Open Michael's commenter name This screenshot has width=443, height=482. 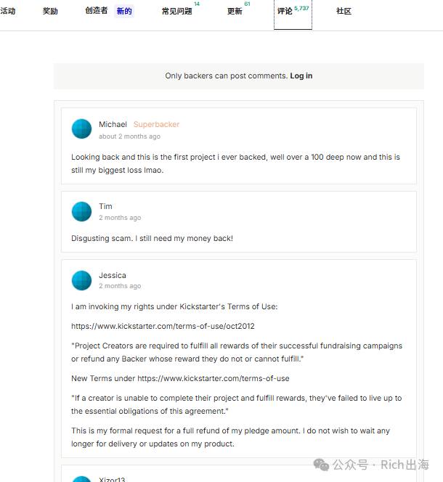coord(113,124)
